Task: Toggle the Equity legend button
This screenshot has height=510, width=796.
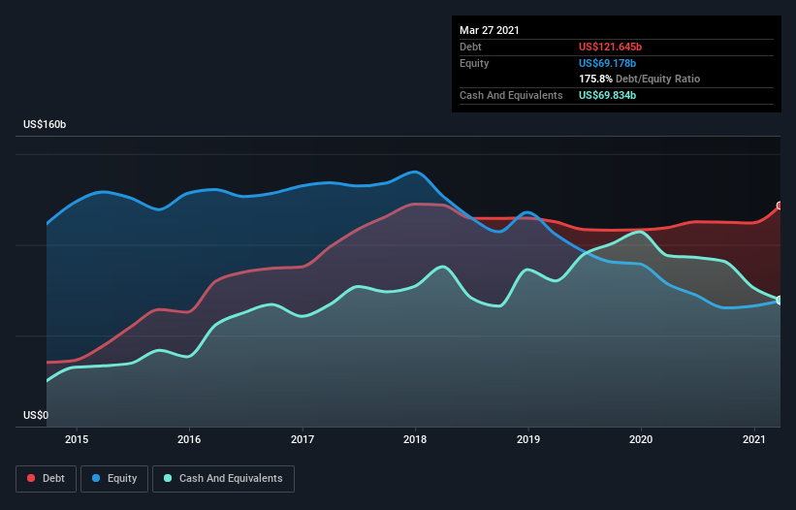Action: tap(114, 479)
